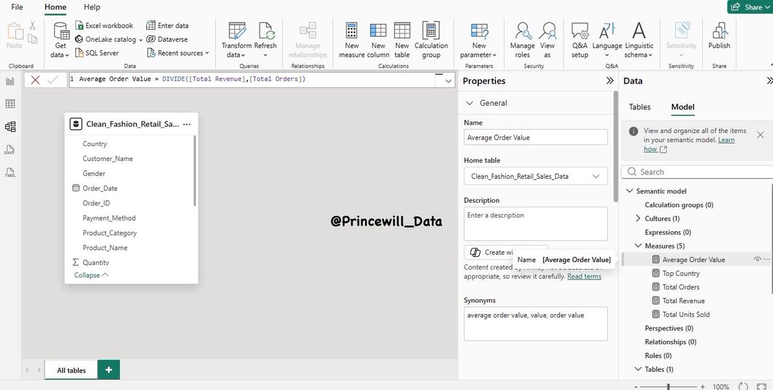
Task: Open the Learn how link
Action: coord(689,144)
